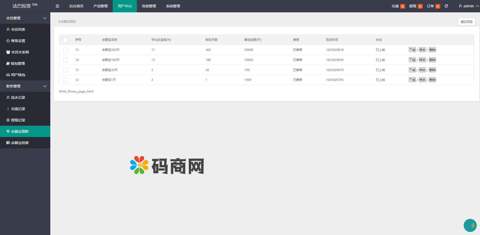Click the refresh icon in top bar

click(446, 6)
